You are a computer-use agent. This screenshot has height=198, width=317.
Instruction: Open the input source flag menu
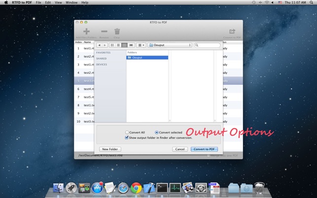click(280, 2)
